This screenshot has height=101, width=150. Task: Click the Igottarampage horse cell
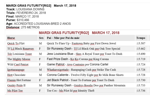[16, 70]
